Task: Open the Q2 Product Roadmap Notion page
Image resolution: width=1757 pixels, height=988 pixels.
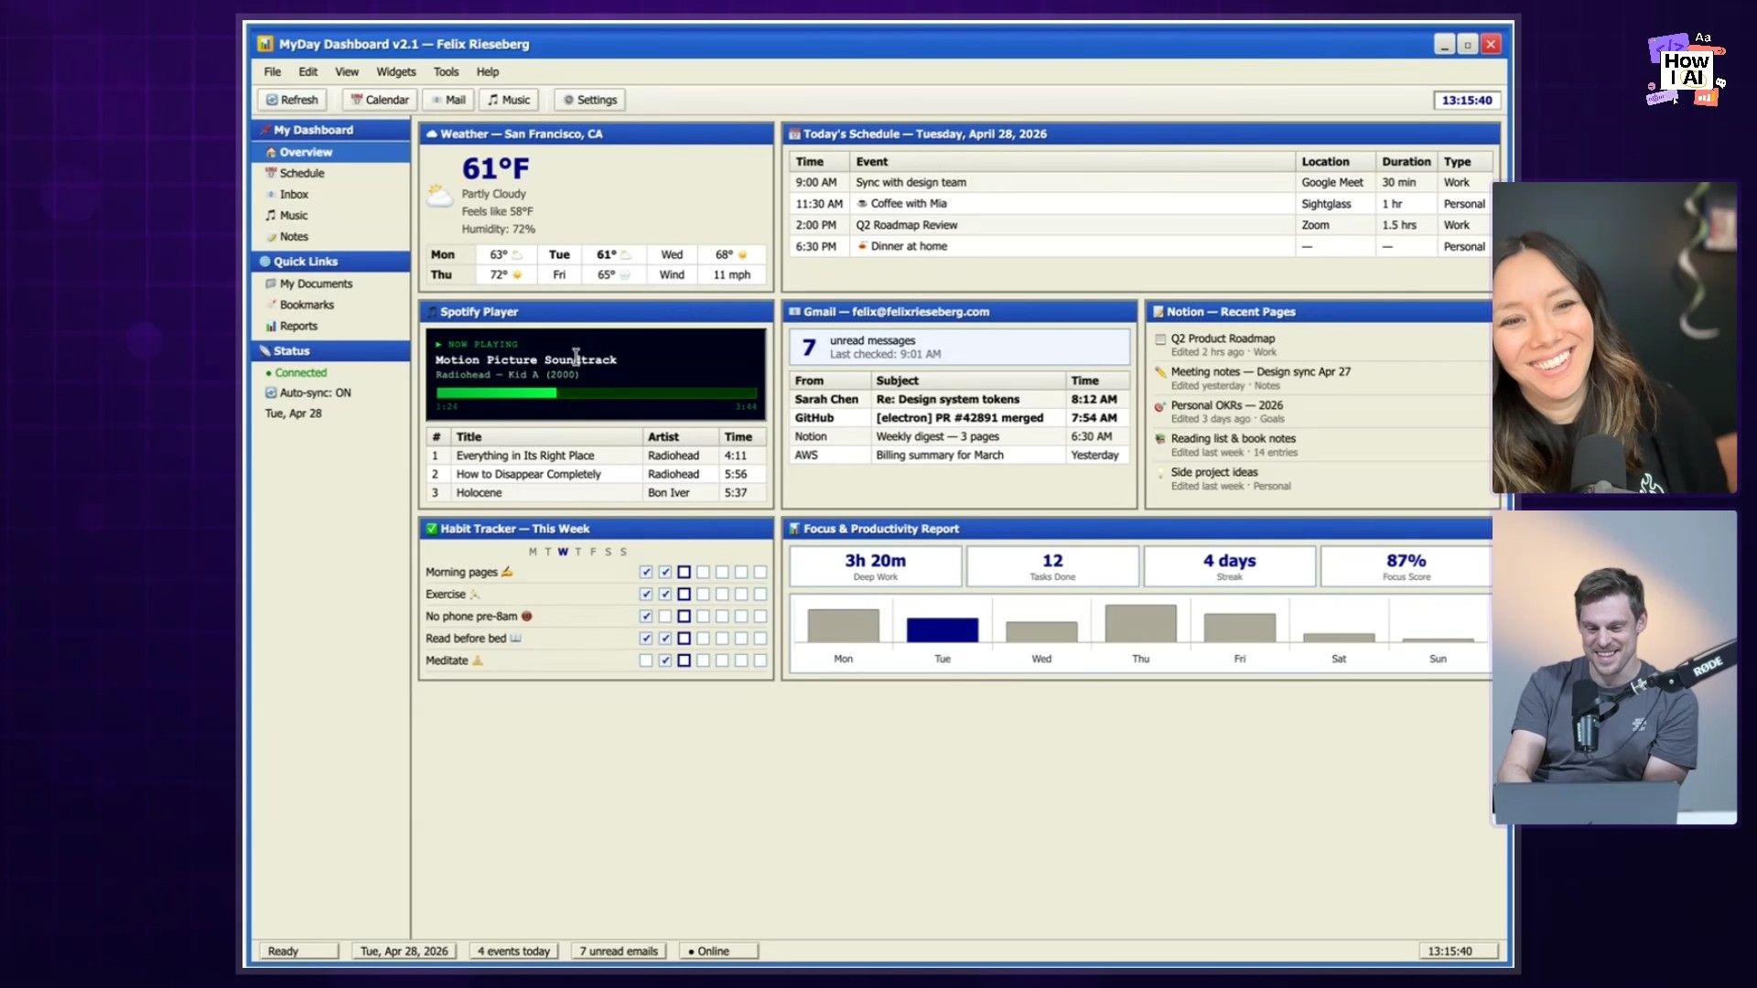Action: [x=1223, y=338]
